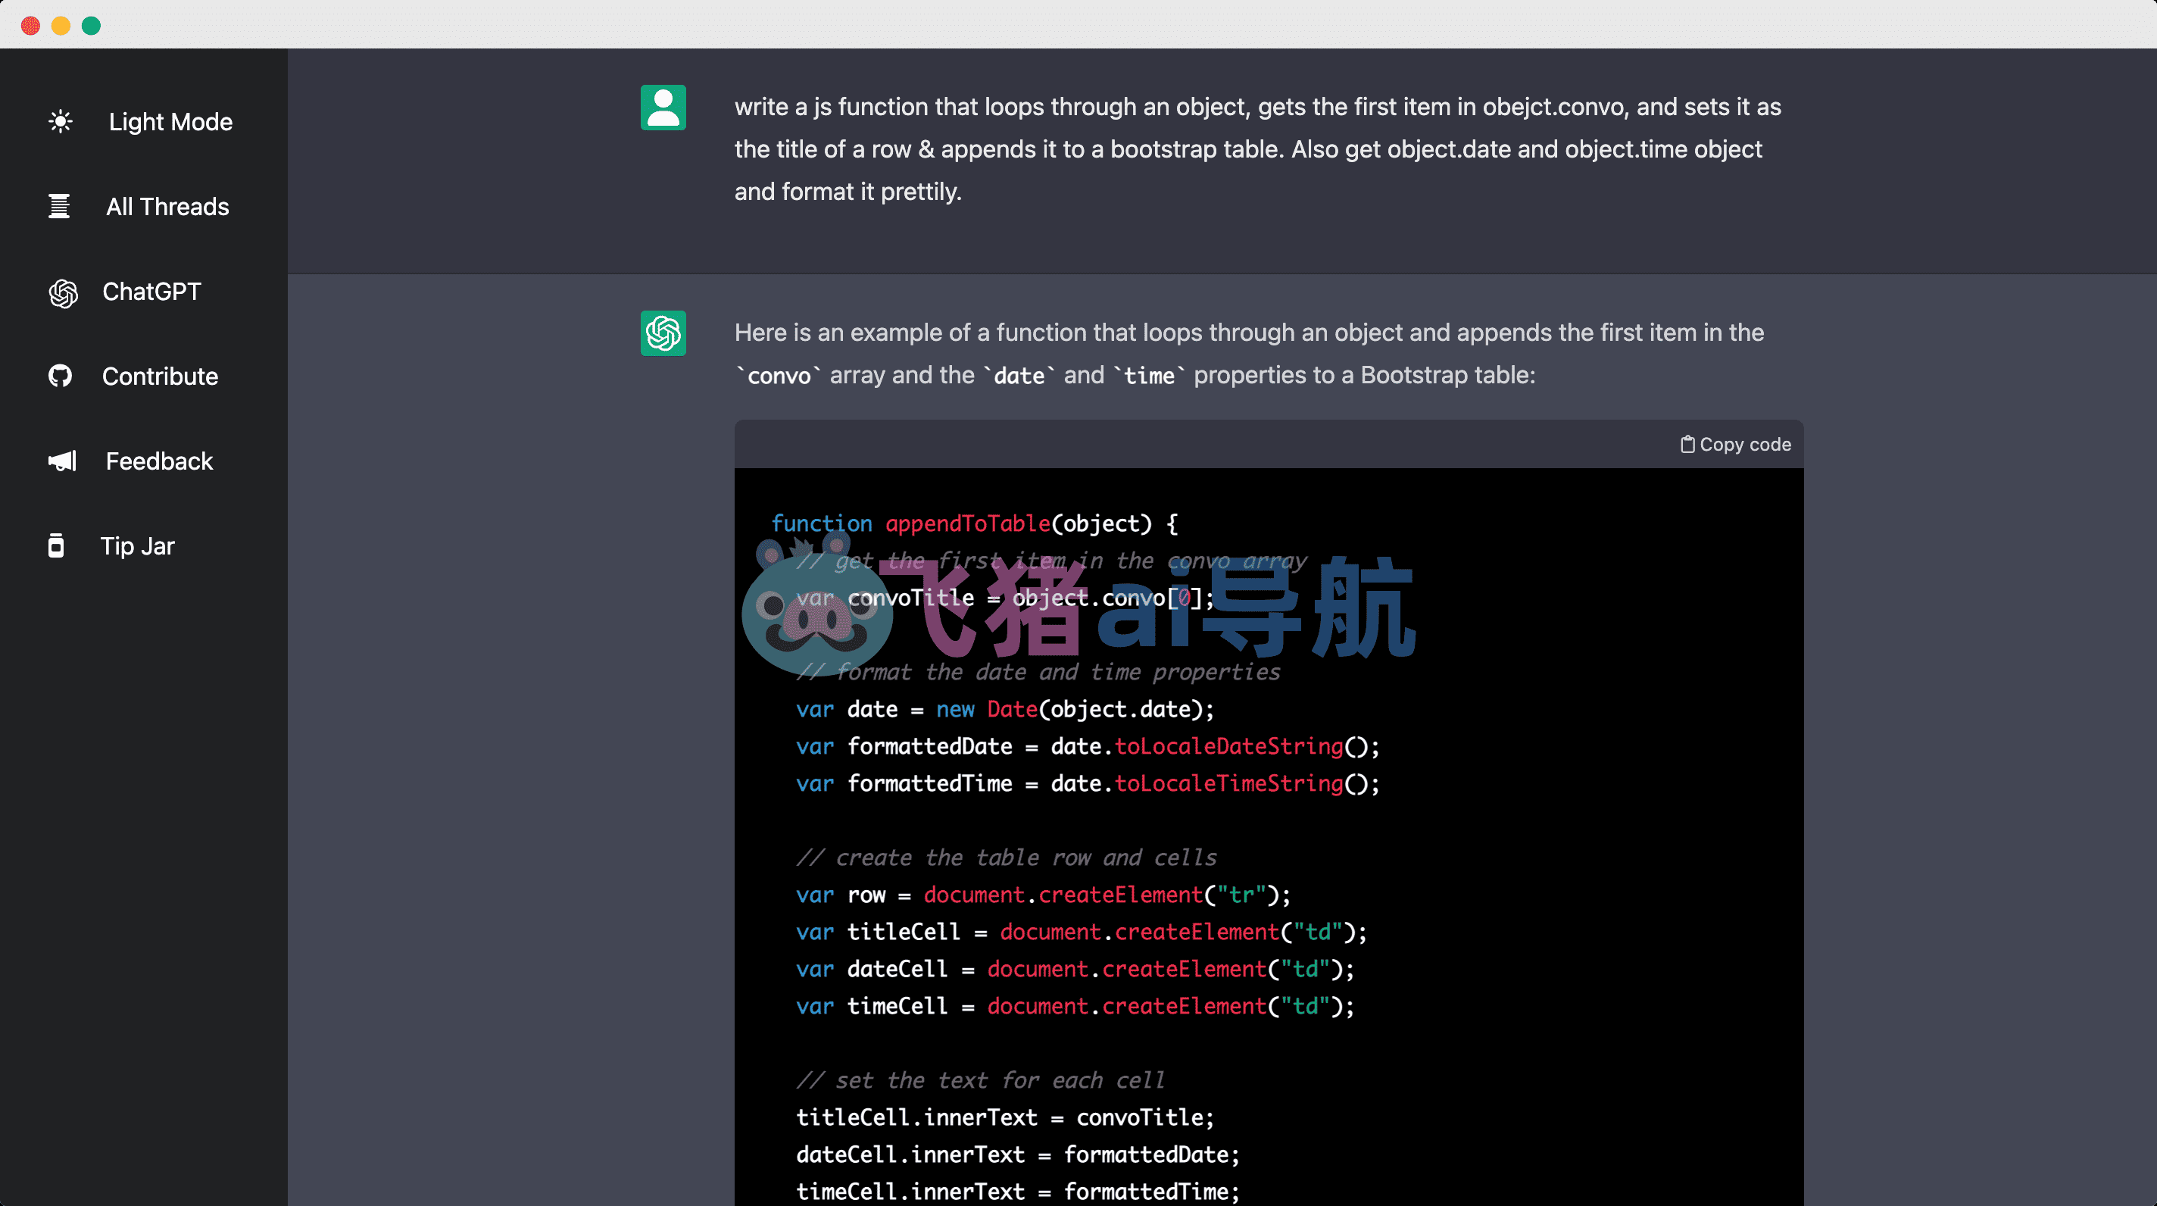Viewport: 2157px width, 1206px height.
Task: Click 'timeCell.innerText = formattedTime;' line
Action: point(1017,1191)
